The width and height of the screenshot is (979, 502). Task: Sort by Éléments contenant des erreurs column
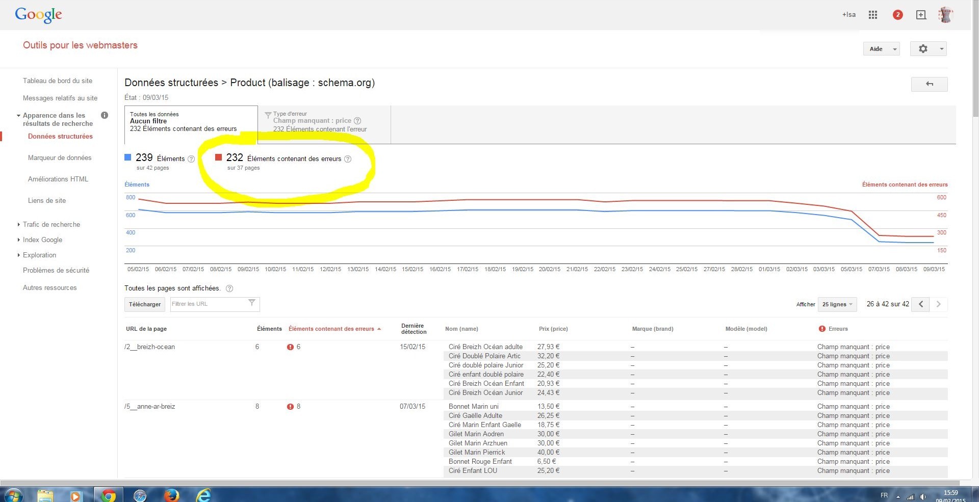[x=334, y=329]
